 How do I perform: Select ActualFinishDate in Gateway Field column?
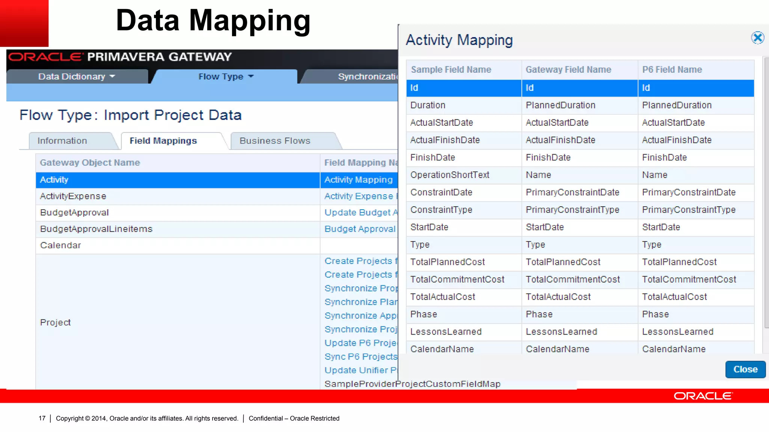[x=580, y=140]
